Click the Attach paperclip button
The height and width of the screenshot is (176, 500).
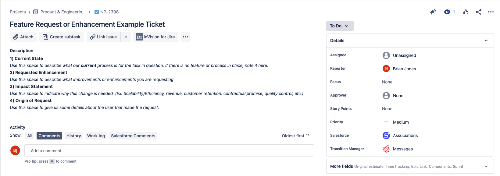[23, 37]
